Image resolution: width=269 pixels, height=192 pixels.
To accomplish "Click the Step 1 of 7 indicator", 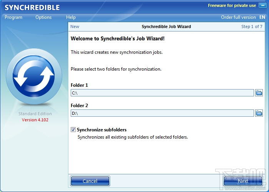I will pos(252,26).
